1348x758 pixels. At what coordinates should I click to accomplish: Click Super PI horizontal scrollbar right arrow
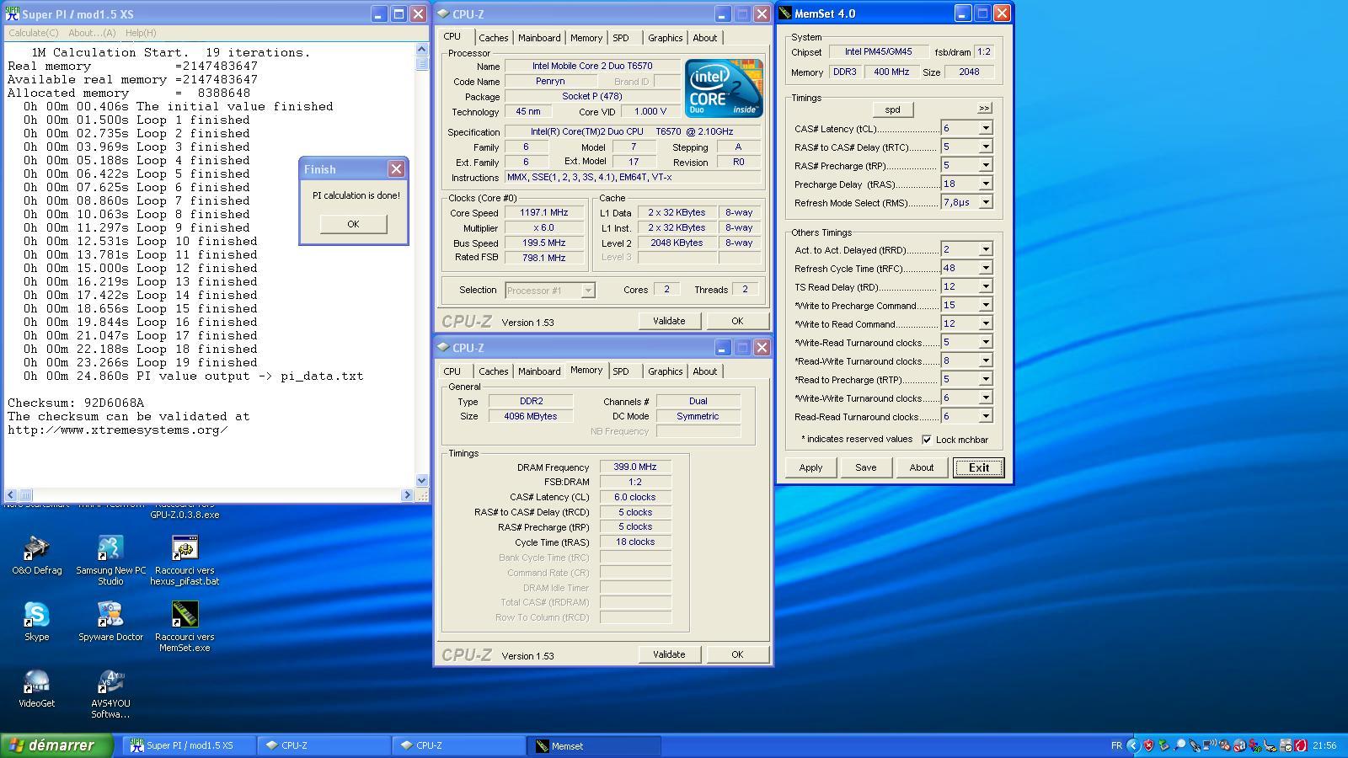409,495
